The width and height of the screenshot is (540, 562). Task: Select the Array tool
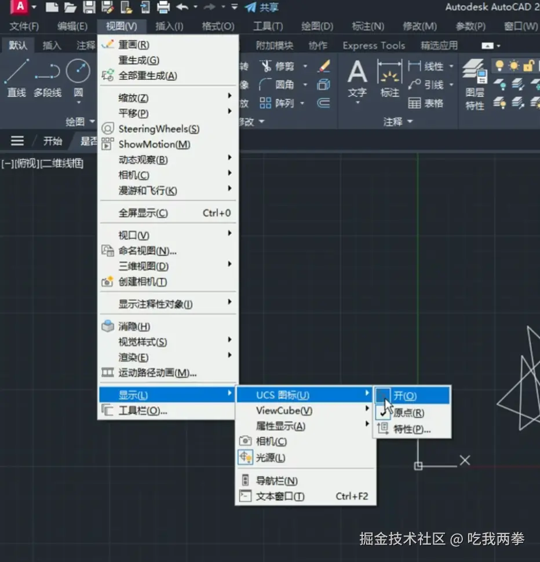[x=277, y=104]
